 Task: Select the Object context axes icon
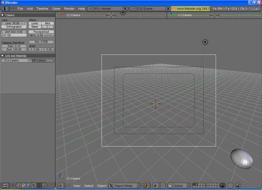[x=34, y=185]
